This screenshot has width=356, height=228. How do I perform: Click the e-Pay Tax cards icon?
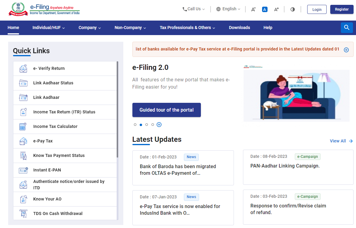tap(23, 141)
